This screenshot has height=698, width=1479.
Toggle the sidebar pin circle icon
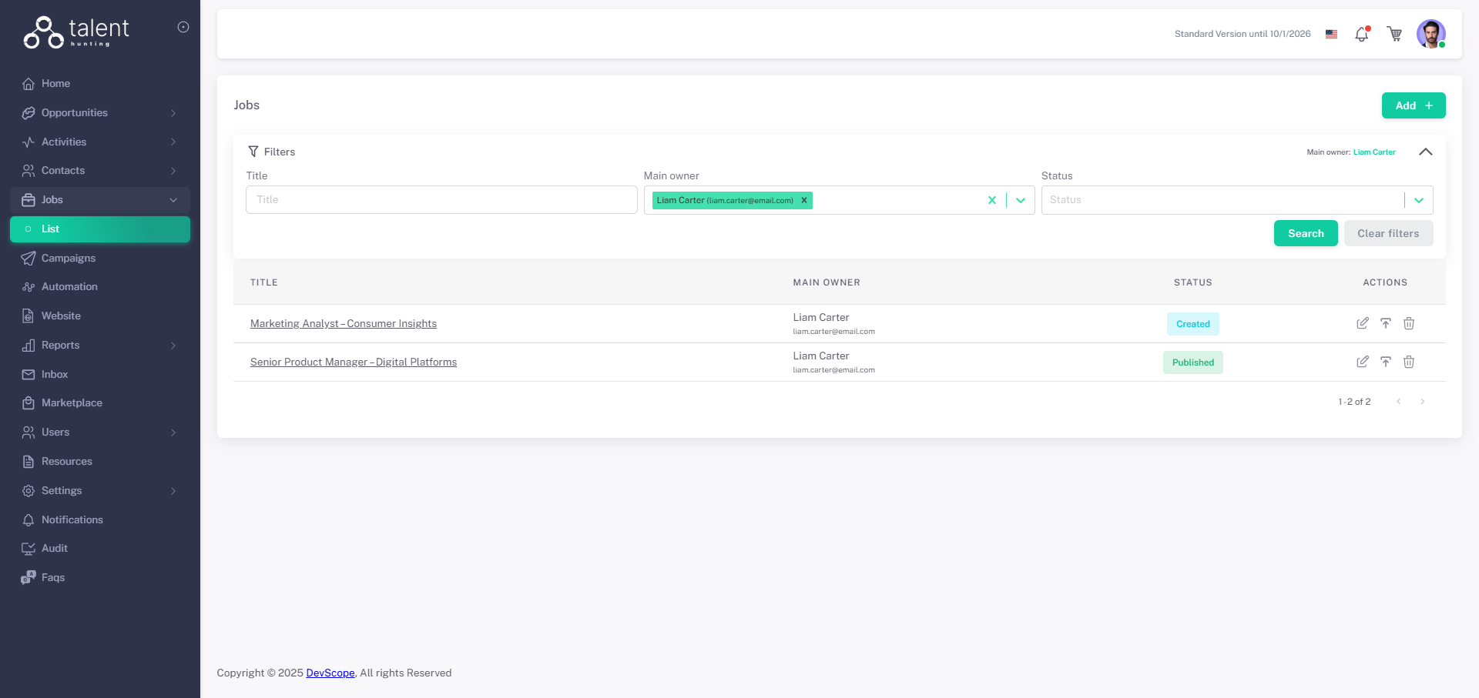point(183,27)
